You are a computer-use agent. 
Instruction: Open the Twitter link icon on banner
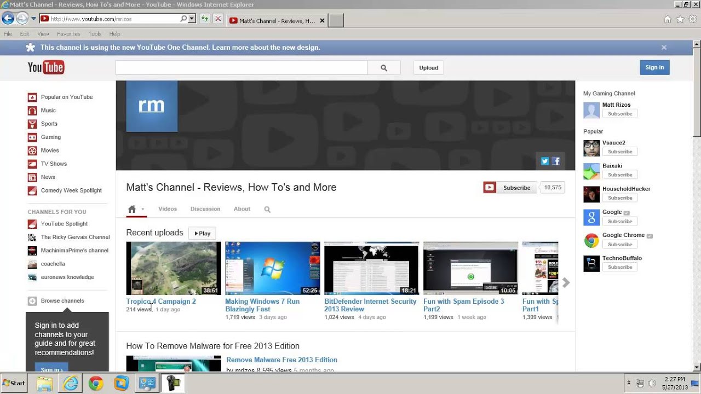[x=545, y=161]
